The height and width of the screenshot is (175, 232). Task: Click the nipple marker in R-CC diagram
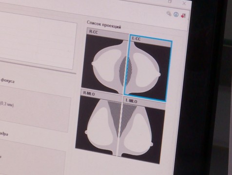tap(93, 64)
